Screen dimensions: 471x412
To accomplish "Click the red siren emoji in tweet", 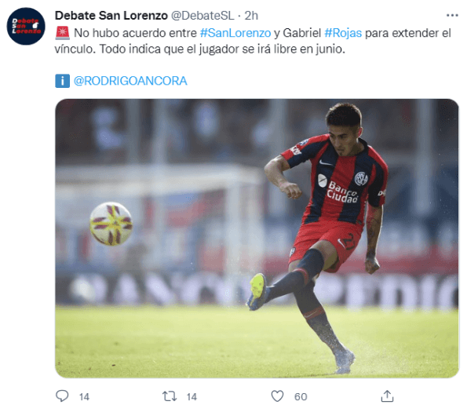I will (x=63, y=33).
